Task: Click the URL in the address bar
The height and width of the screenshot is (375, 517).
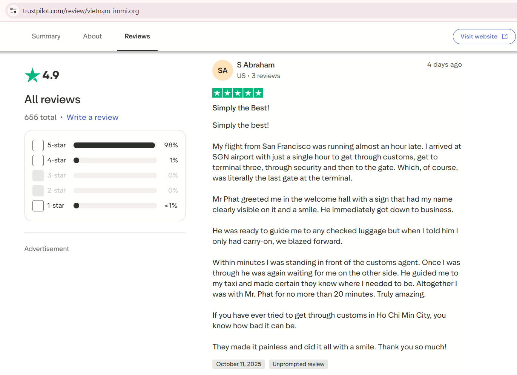Action: 81,11
